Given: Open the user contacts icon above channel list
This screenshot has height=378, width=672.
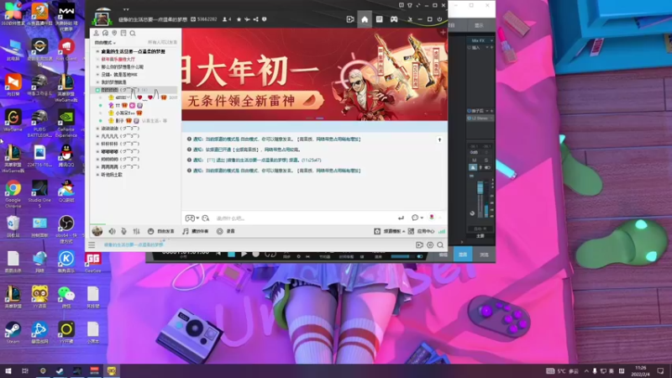Looking at the screenshot, I should 96,33.
